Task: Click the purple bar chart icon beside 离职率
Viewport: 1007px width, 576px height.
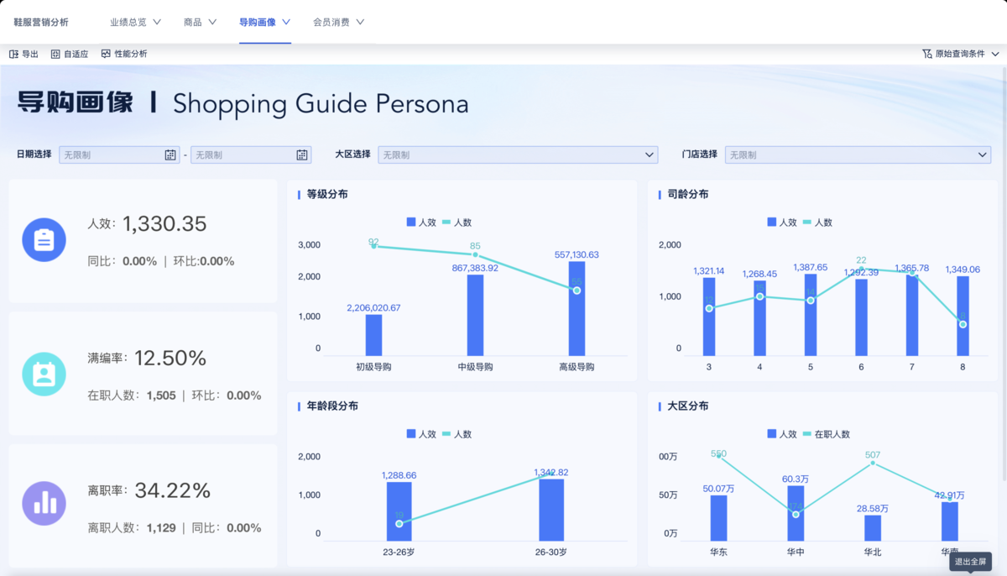Action: click(44, 503)
